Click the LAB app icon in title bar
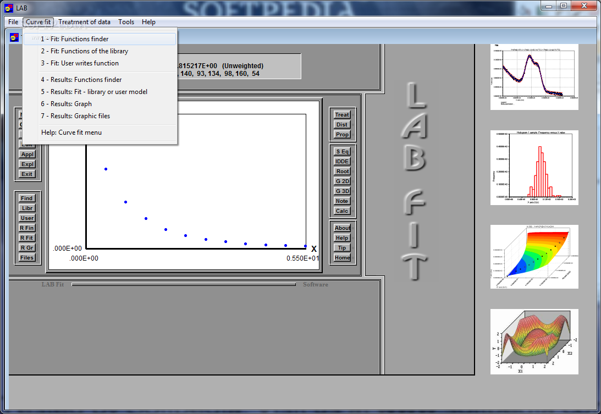Image resolution: width=601 pixels, height=414 pixels. click(9, 8)
